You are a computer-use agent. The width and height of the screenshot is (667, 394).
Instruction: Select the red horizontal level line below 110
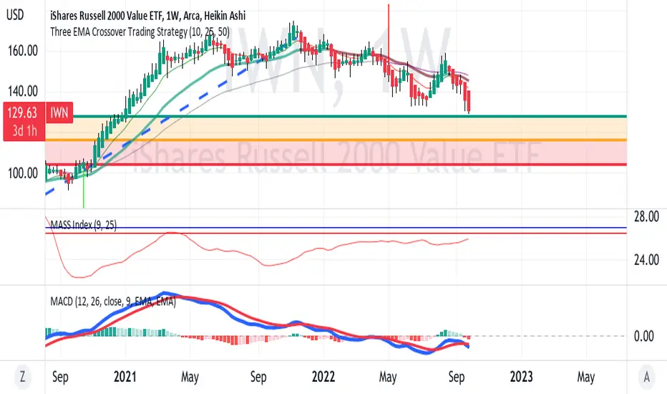point(336,164)
